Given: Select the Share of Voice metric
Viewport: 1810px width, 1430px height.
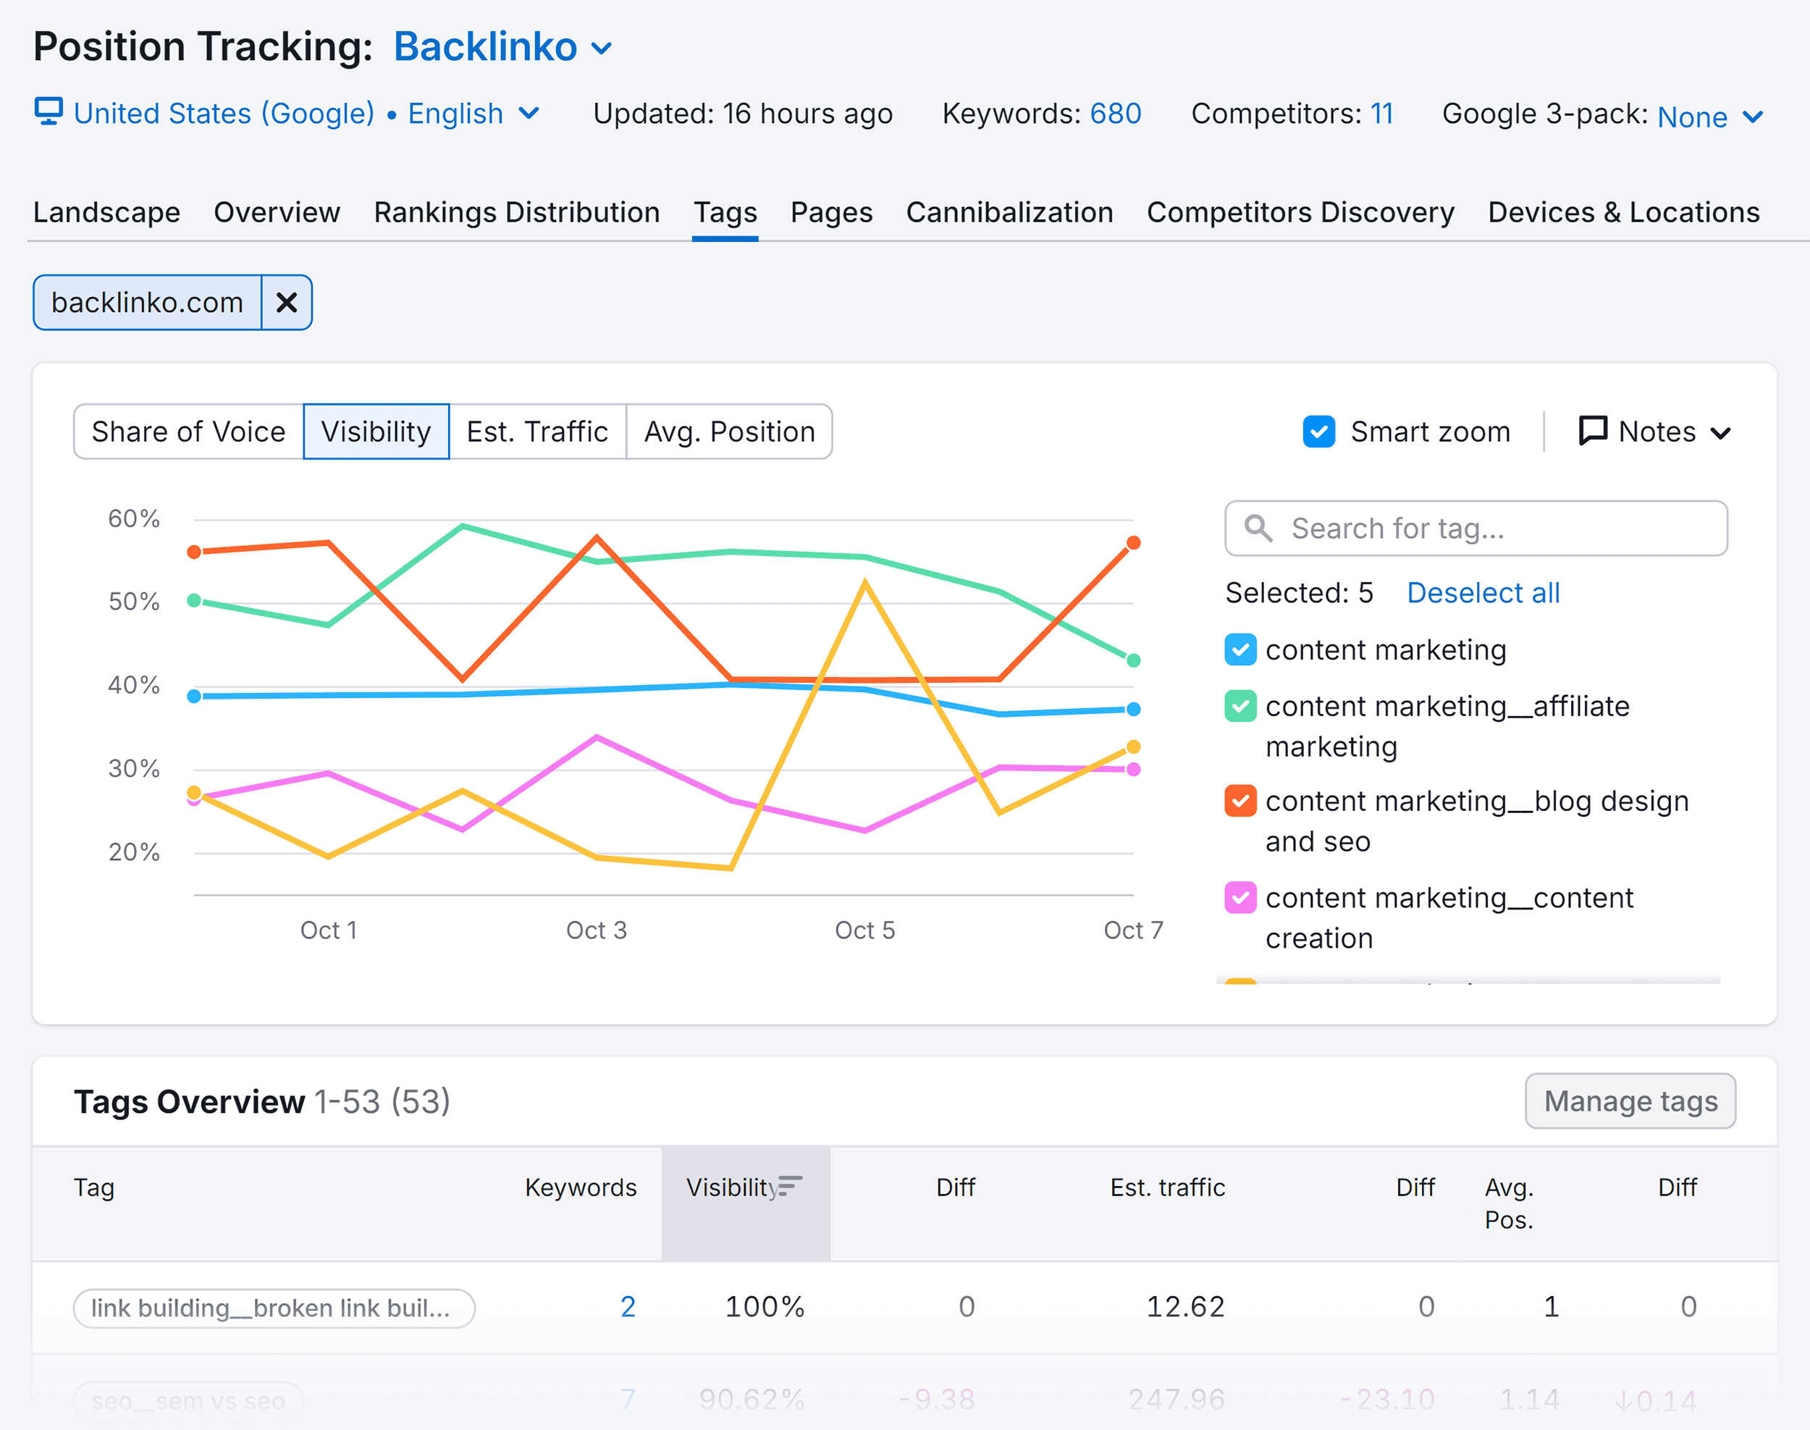Looking at the screenshot, I should point(188,432).
